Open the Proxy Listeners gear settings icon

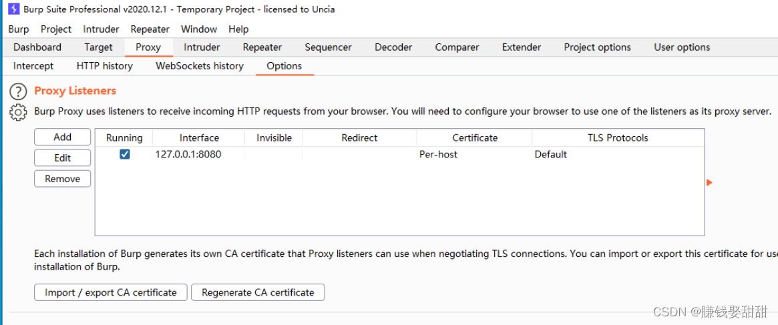18,113
